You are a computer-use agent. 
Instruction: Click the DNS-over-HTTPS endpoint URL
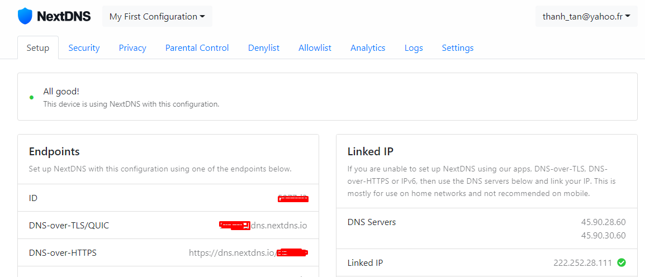249,253
